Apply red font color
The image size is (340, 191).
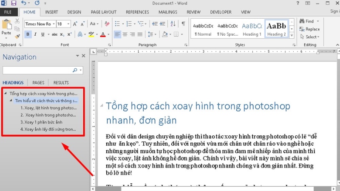(103, 34)
